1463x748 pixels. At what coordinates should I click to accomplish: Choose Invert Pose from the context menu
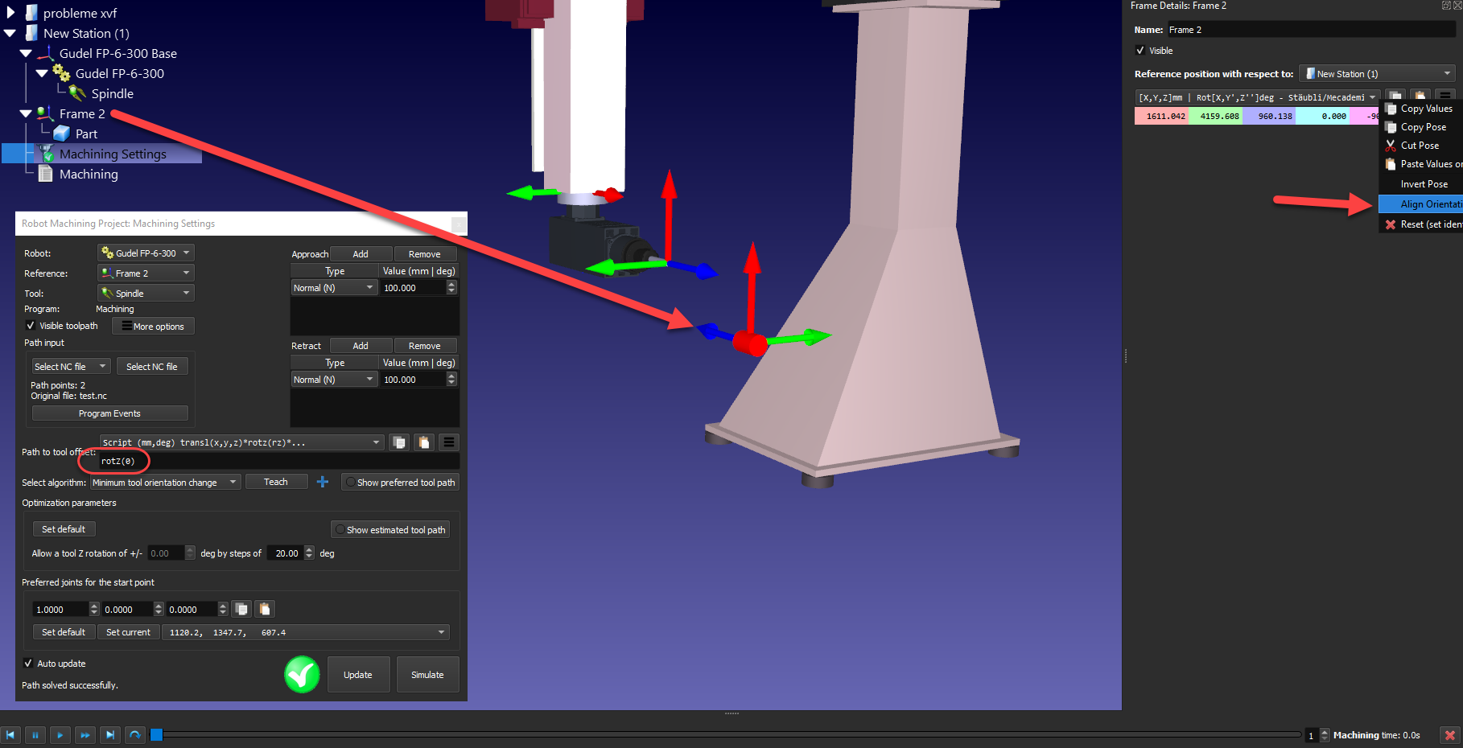(1424, 184)
